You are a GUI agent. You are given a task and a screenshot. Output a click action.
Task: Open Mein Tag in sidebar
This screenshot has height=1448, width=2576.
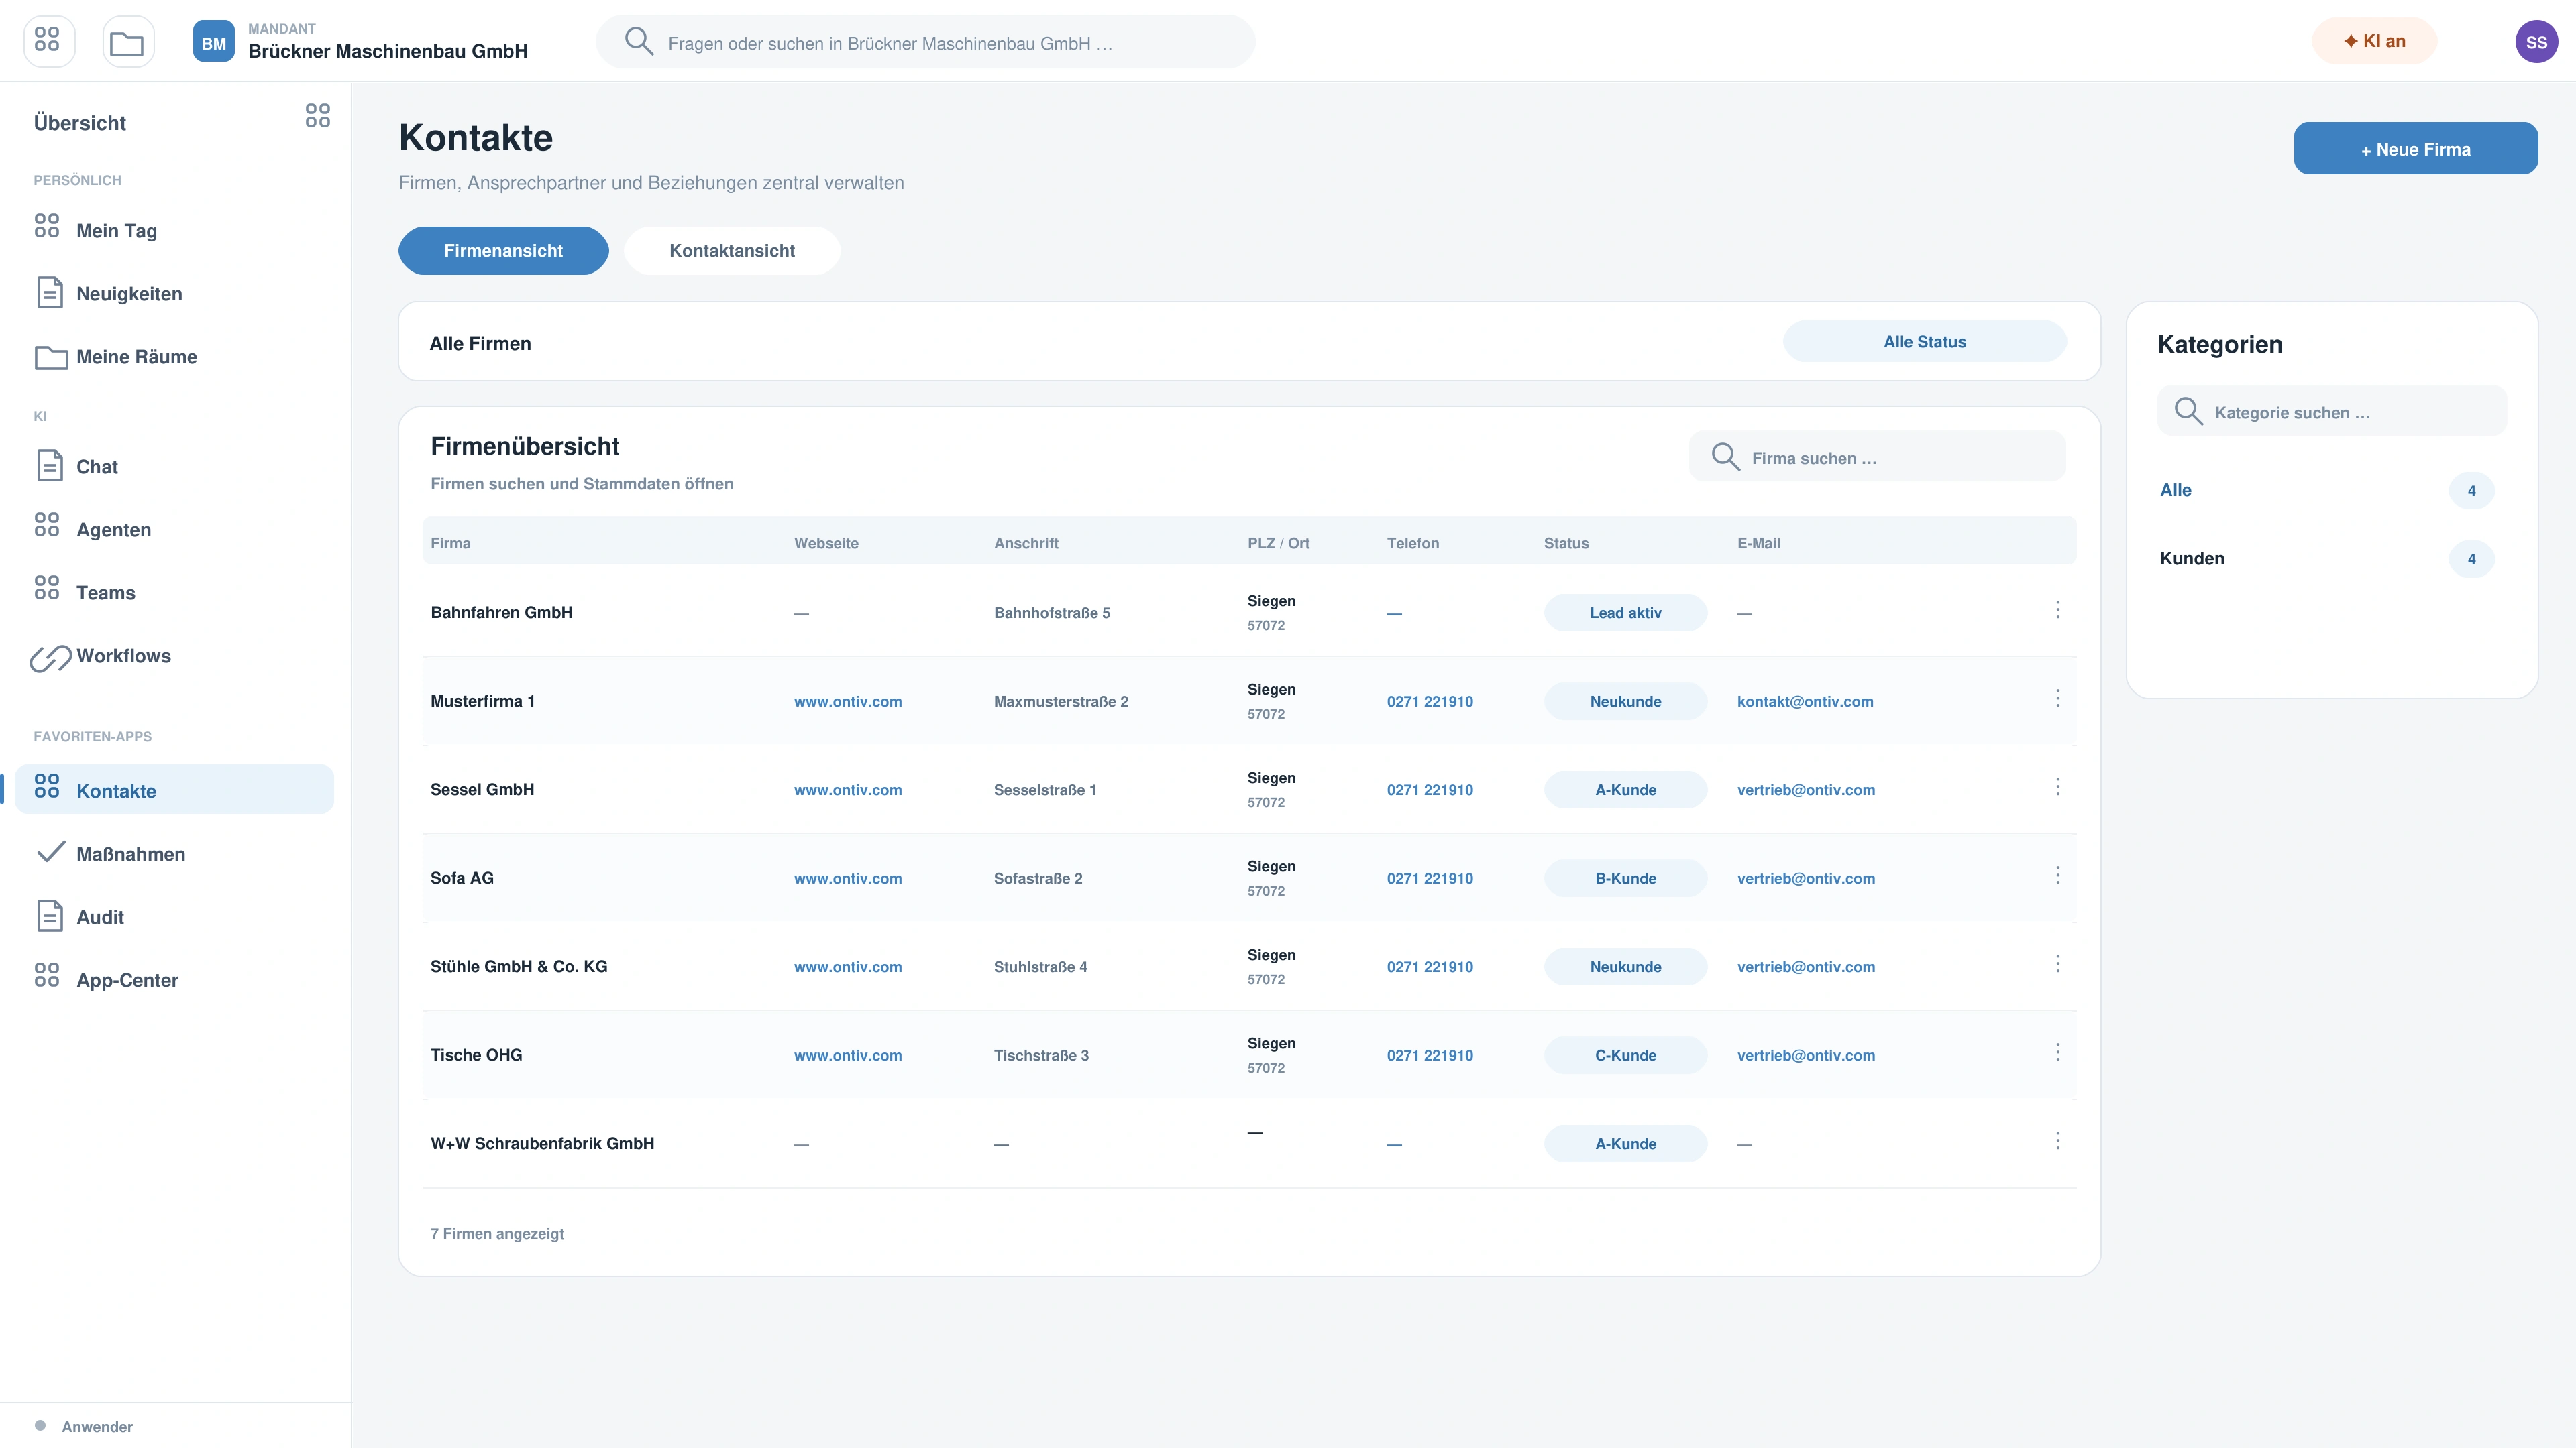[x=174, y=231]
